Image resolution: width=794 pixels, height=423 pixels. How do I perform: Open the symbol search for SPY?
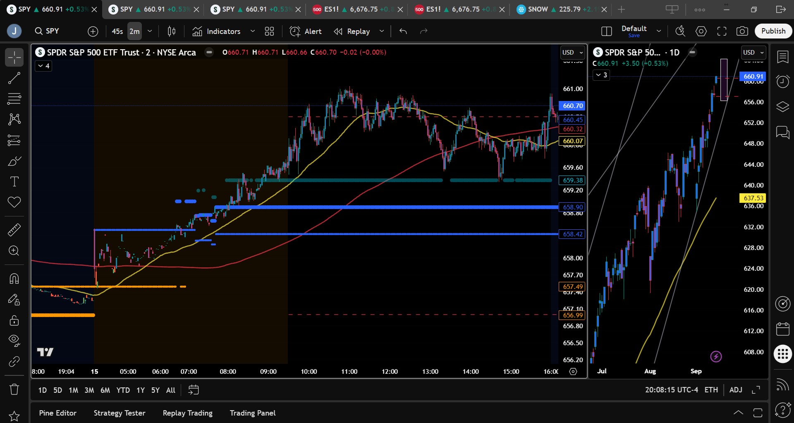47,31
